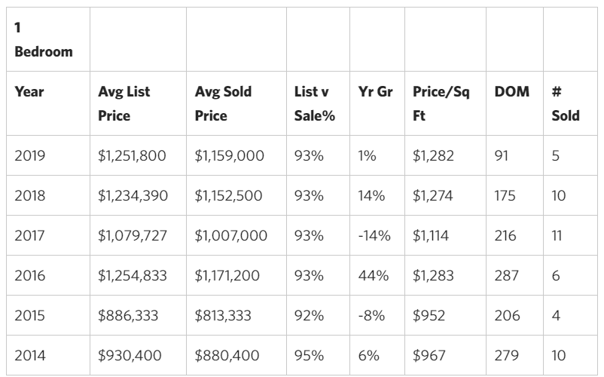This screenshot has width=604, height=377.
Task: Select the 'Avg Sold Price' header cell
Action: [x=223, y=104]
